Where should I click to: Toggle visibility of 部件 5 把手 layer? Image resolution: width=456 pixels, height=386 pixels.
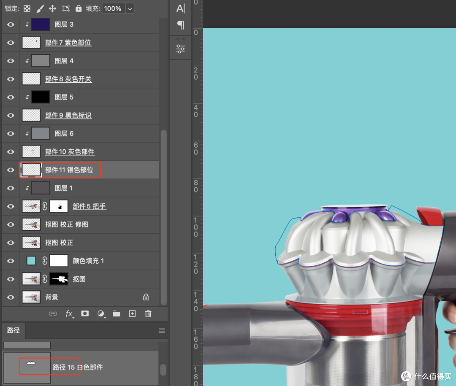(11, 206)
